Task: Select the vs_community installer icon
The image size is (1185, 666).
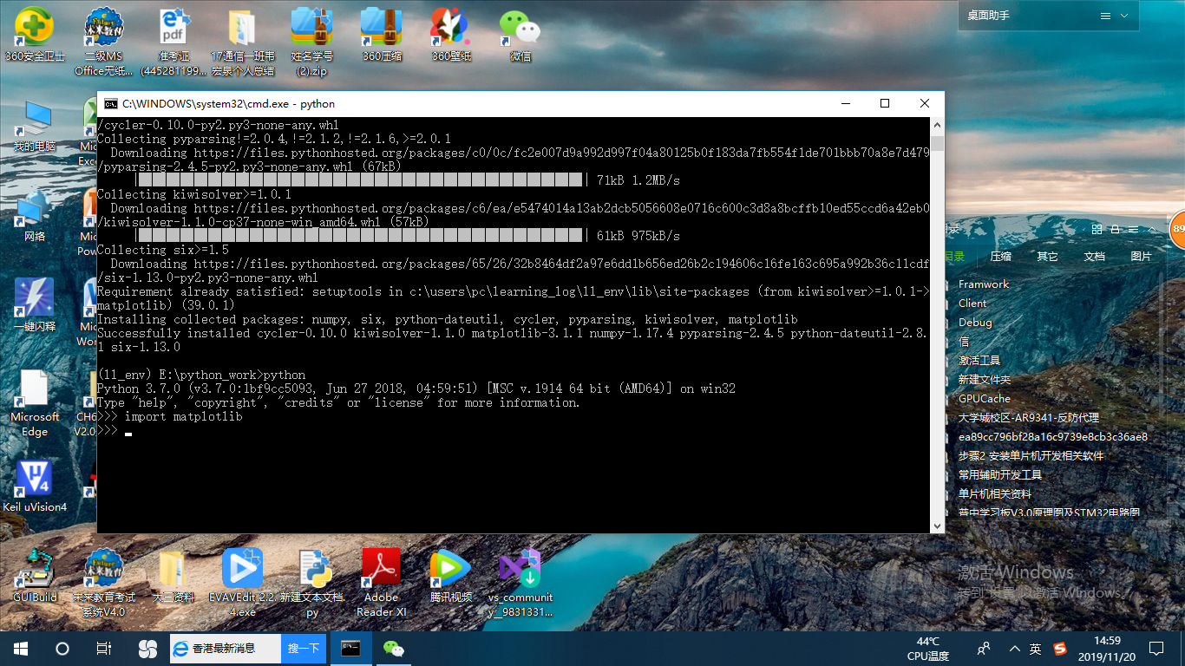Action: click(520, 583)
